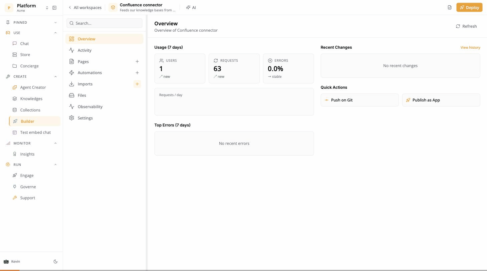
Task: Click the Knowledges layers icon
Action: [x=15, y=98]
